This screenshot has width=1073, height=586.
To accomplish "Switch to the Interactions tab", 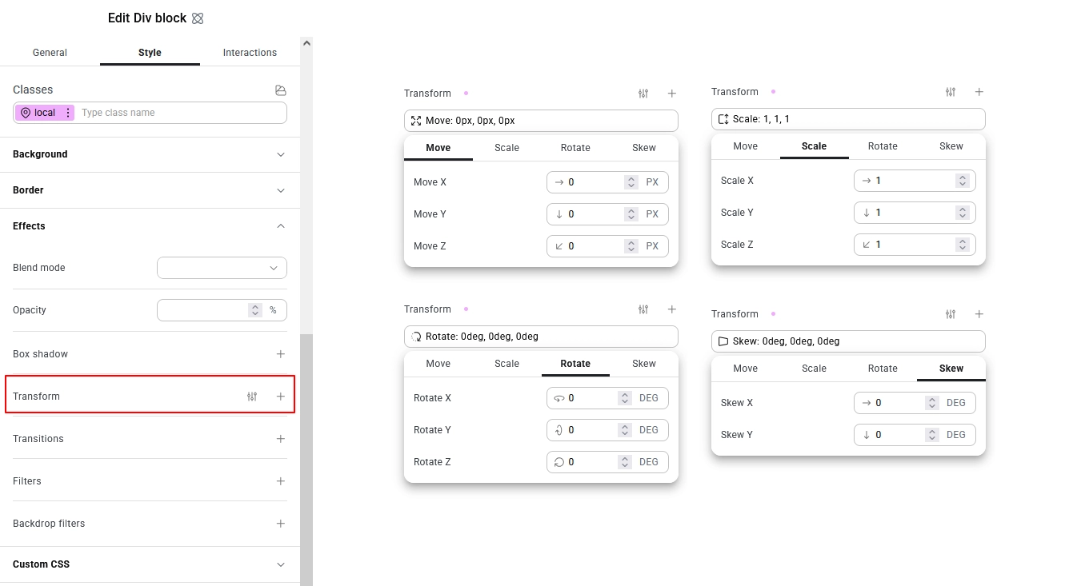I will (250, 52).
